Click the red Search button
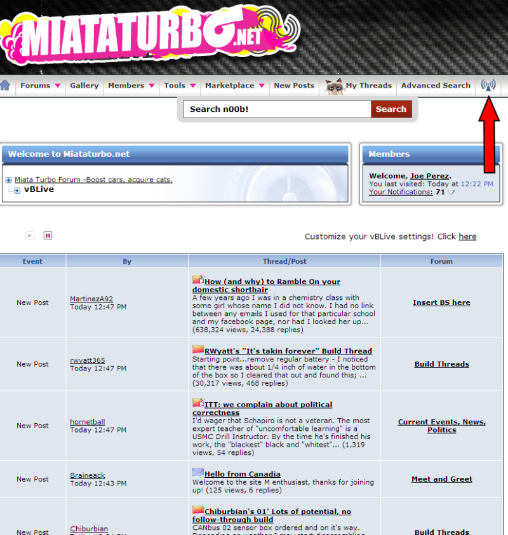508x535 pixels. click(x=391, y=109)
